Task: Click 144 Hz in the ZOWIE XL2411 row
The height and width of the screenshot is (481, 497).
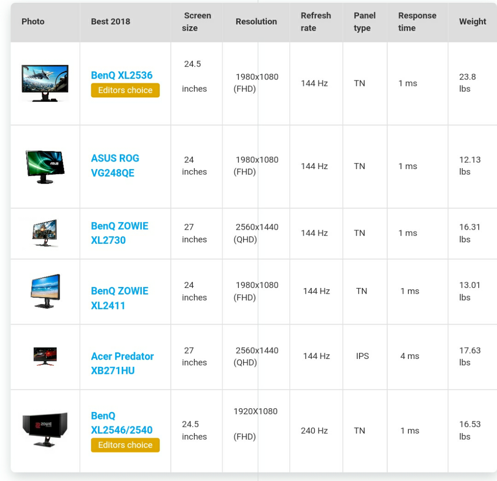Action: pos(316,291)
